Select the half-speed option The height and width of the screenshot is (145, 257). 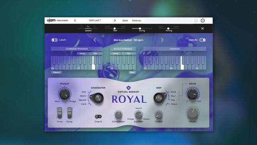(x=82, y=26)
